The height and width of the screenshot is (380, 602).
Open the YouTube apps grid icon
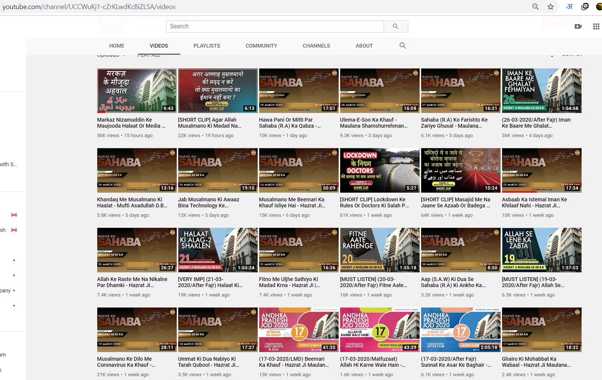click(596, 26)
